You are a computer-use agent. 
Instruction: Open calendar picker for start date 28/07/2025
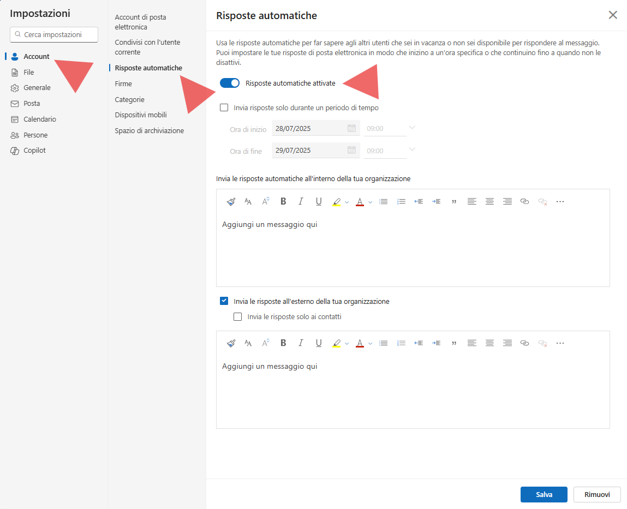[351, 128]
